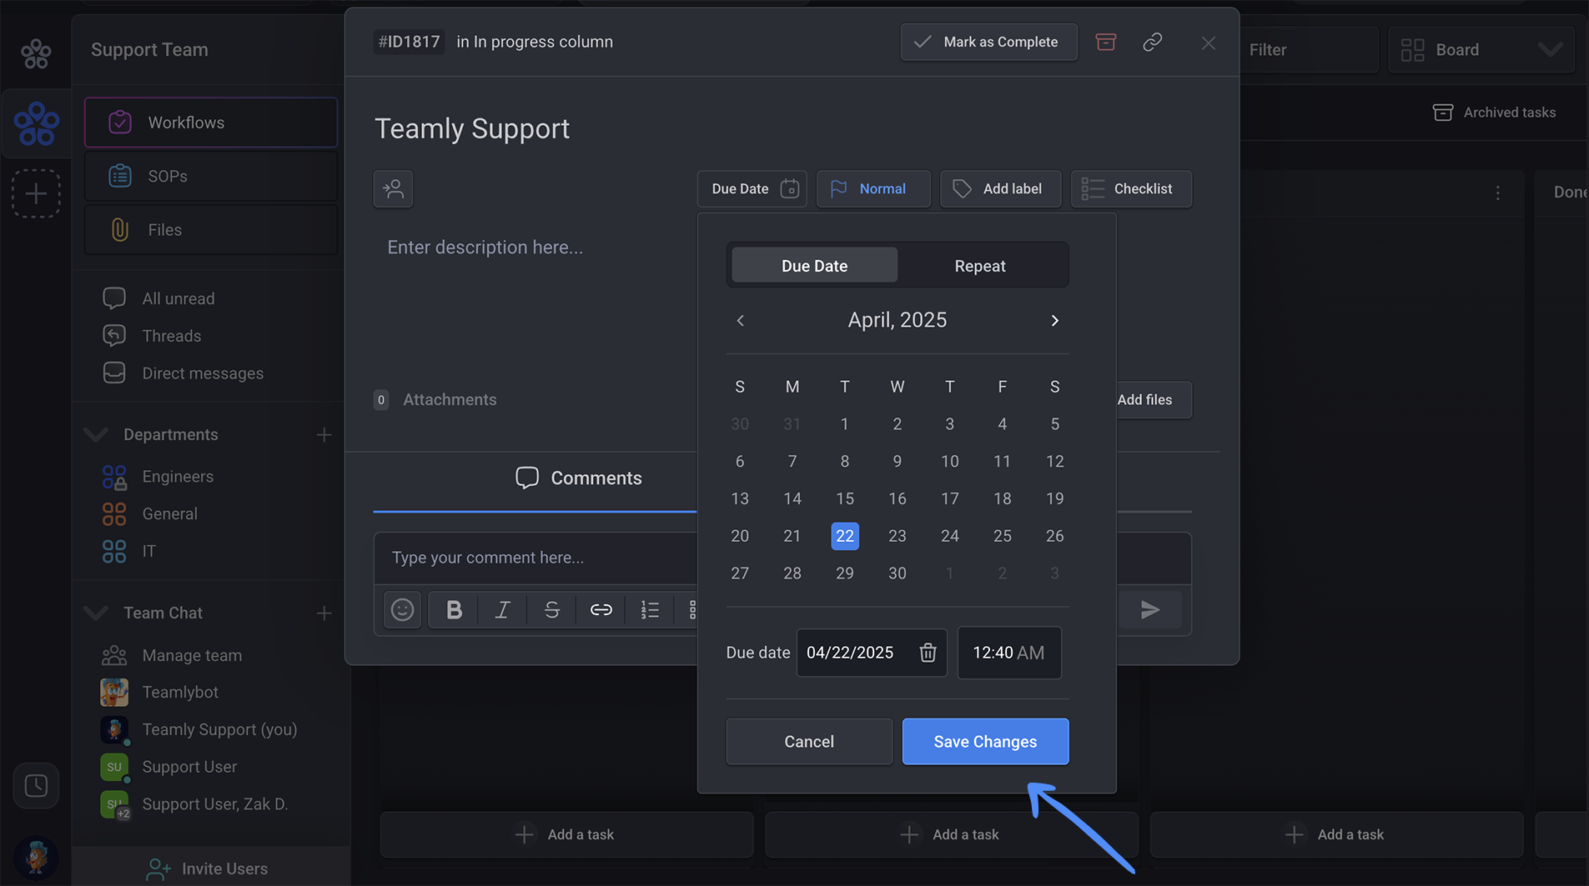Viewport: 1589px width, 886px height.
Task: Click the assign user icon button
Action: [x=393, y=188]
